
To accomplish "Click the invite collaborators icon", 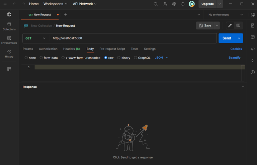I will [165, 4].
